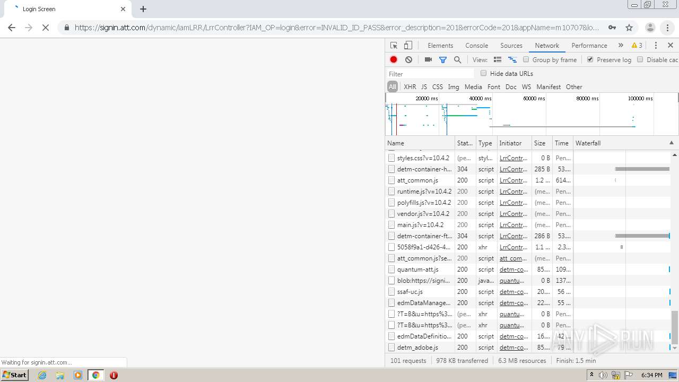Switch to the Elements tab
The image size is (679, 382).
pos(440,46)
